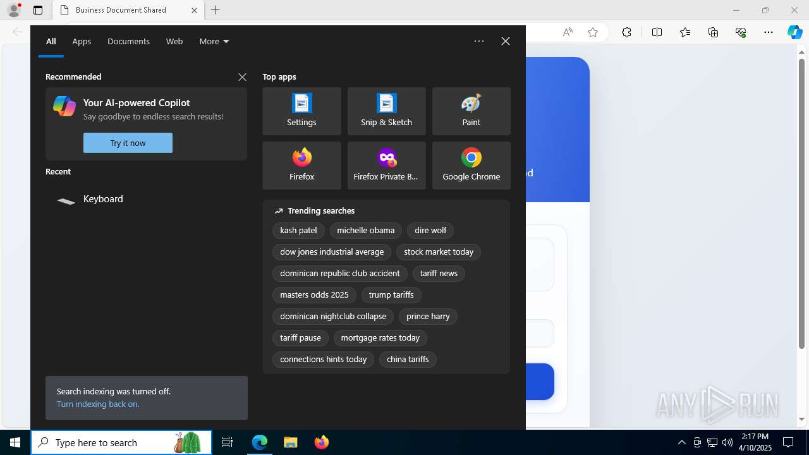Open Edge Collections icon
Image resolution: width=809 pixels, height=455 pixels.
click(x=713, y=32)
